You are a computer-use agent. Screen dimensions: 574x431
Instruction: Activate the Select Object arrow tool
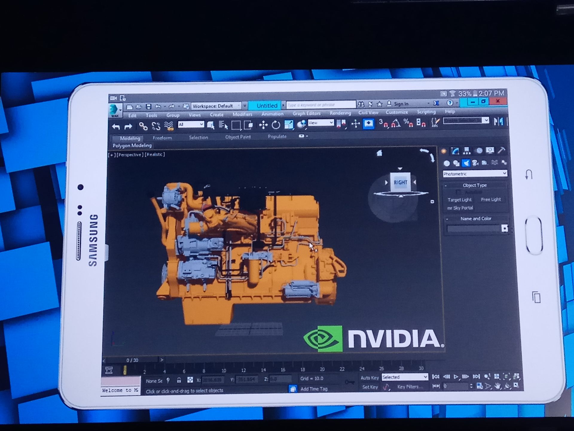(x=211, y=125)
